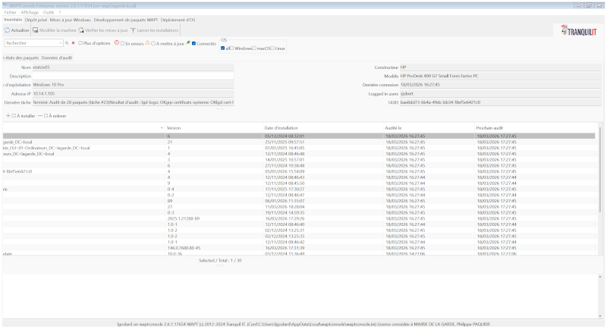Image resolution: width=607 pixels, height=329 pixels.
Task: Click sort arrow beside Version column
Action: pyautogui.click(x=163, y=128)
